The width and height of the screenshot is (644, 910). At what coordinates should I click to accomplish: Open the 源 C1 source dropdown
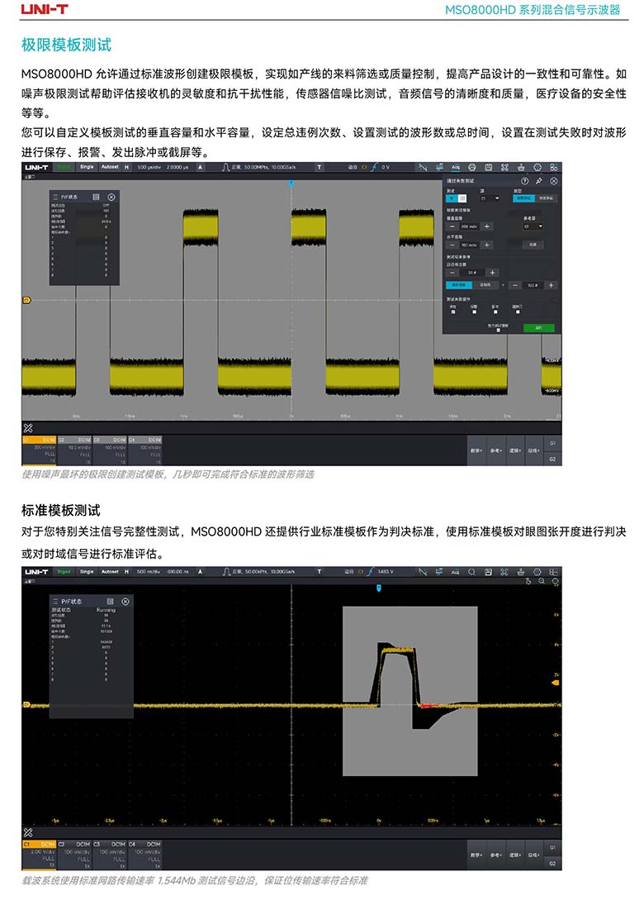coord(490,198)
